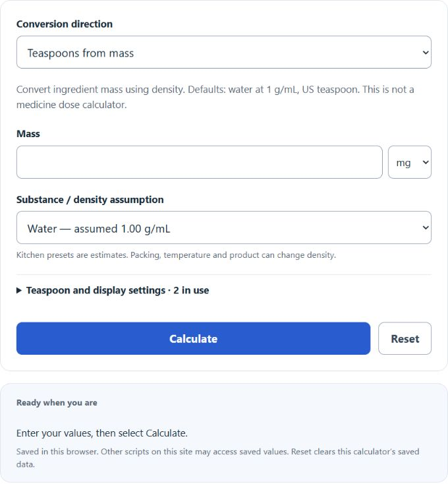Screen dimensions: 448x484
Task: Click the Saved in this browser note
Action: [x=217, y=458]
